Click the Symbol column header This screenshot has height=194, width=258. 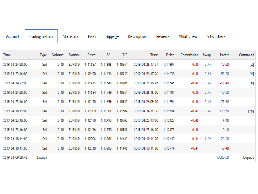(x=74, y=55)
